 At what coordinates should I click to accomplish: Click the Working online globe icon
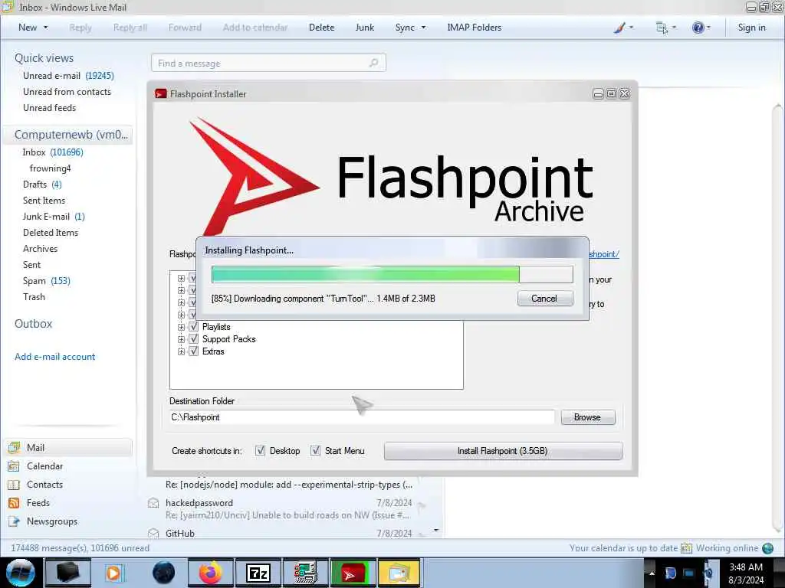767,548
